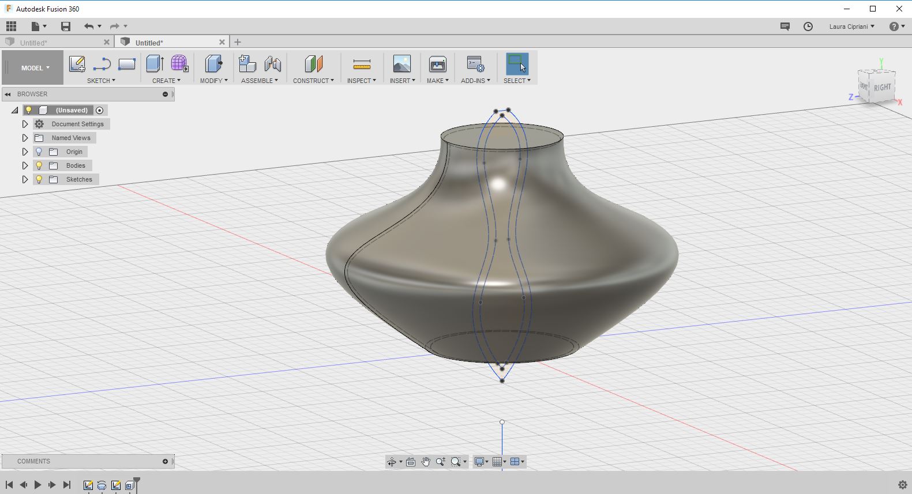The image size is (912, 494).
Task: Open the Grid and Snaps dropdown arrow
Action: 505,462
